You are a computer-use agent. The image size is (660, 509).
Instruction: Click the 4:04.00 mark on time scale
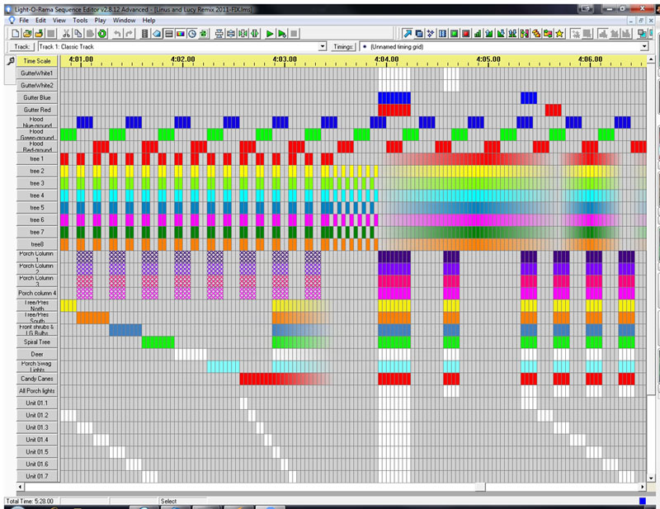[383, 60]
